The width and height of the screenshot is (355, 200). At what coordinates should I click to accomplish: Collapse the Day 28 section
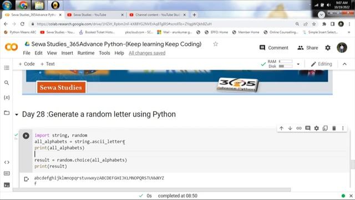point(17,114)
